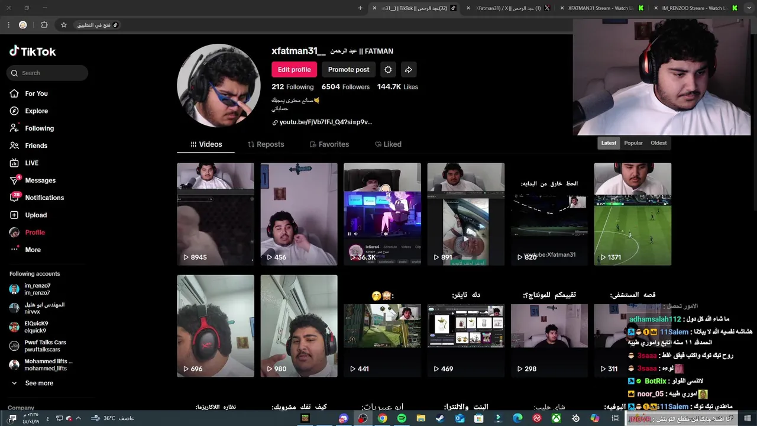Open the video with 820 views
The image size is (757, 426).
(x=549, y=214)
